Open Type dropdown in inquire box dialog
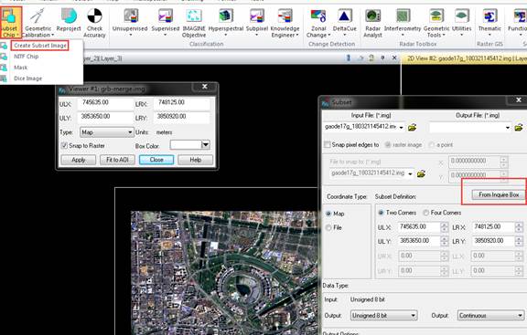Viewport: 527px width, 335px height. point(106,132)
